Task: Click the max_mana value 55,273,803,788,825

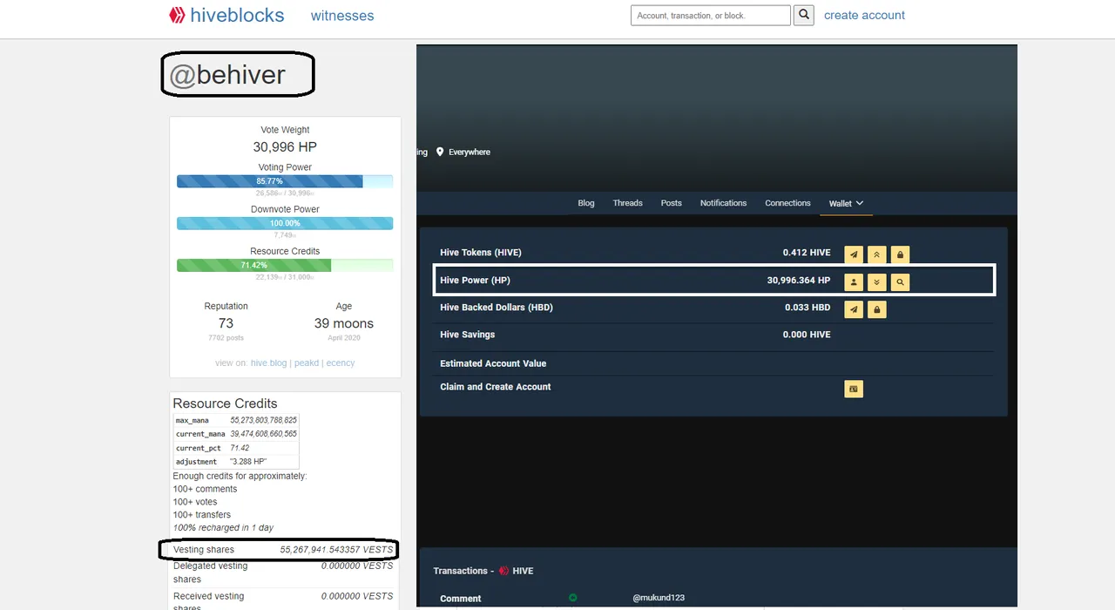Action: 263,420
